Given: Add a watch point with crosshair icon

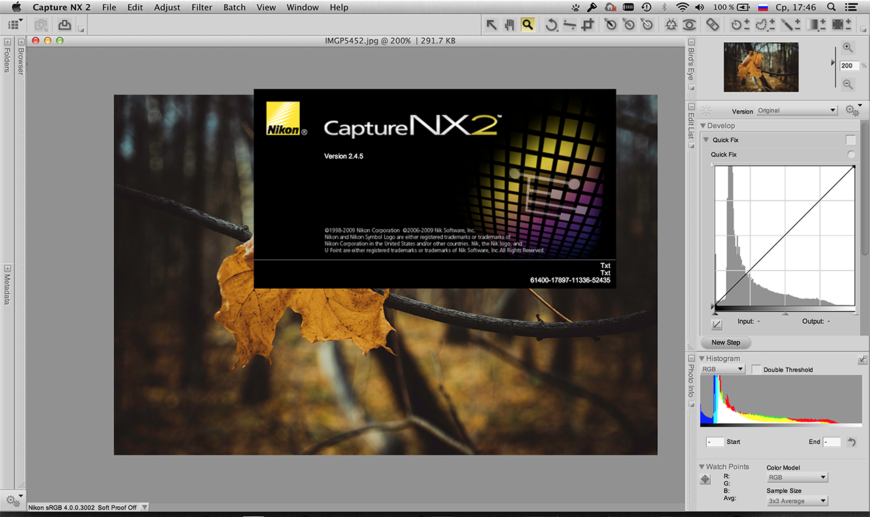Looking at the screenshot, I should pos(706,480).
